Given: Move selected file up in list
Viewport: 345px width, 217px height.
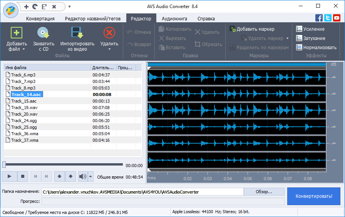Looking at the screenshot, I should [59, 176].
